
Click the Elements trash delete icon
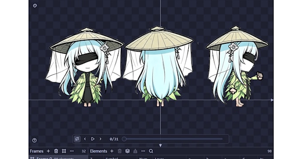point(119,151)
